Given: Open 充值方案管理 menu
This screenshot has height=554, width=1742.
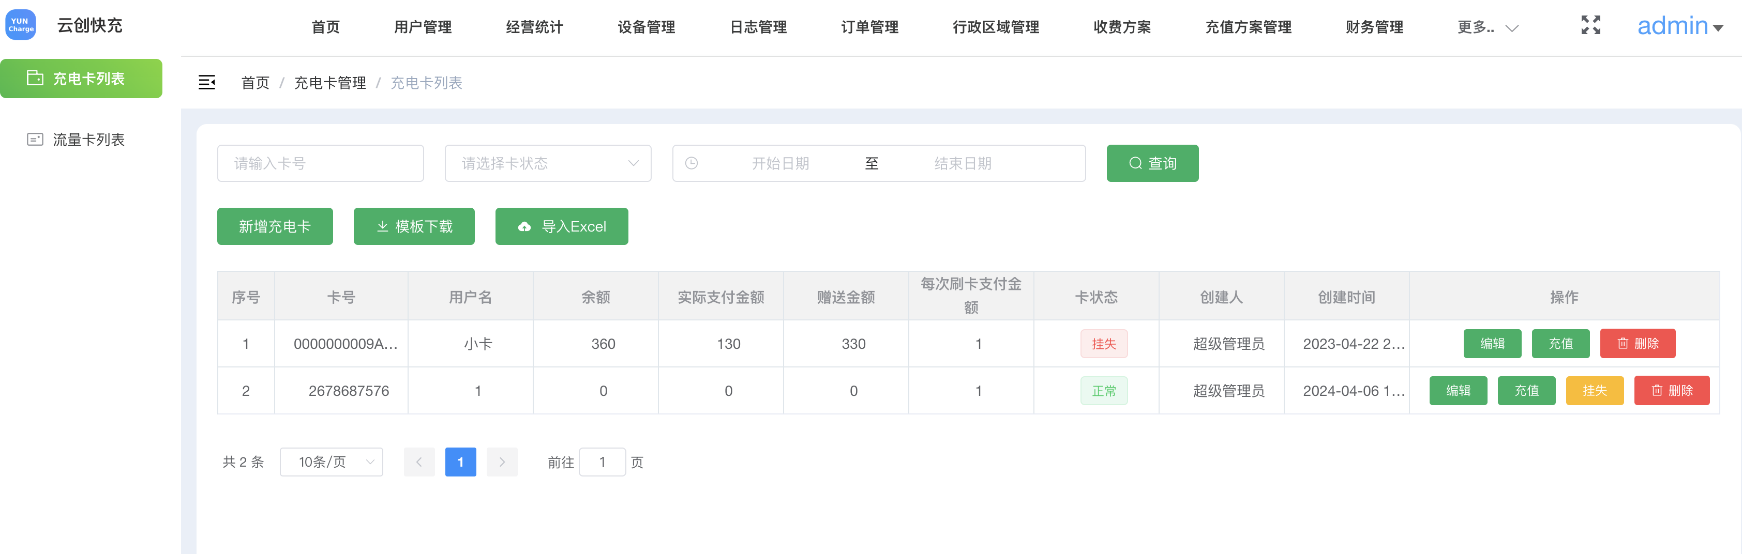Looking at the screenshot, I should tap(1249, 27).
